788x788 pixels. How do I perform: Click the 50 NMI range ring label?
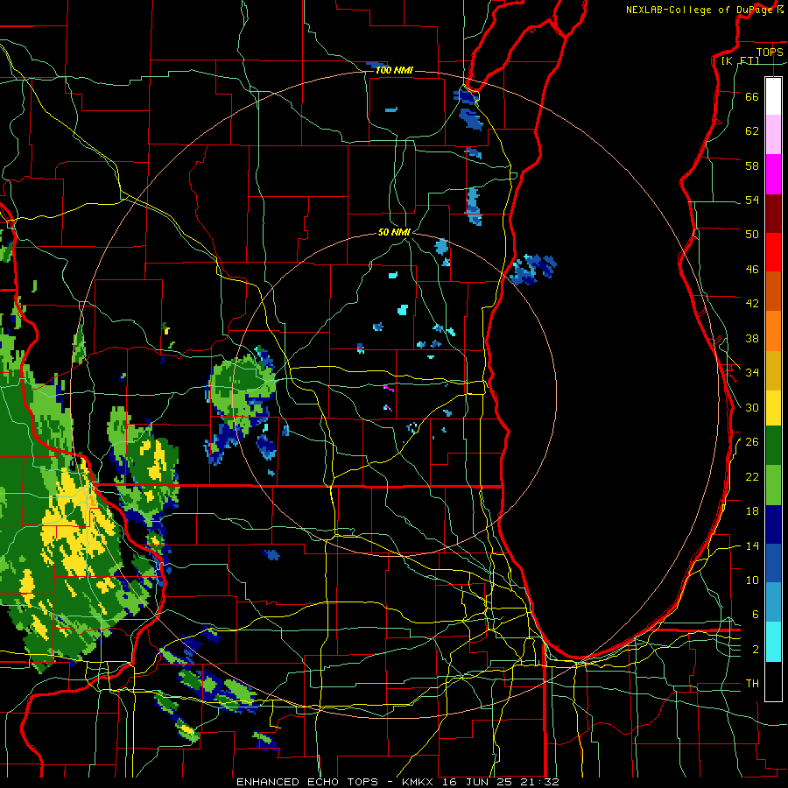tap(394, 232)
